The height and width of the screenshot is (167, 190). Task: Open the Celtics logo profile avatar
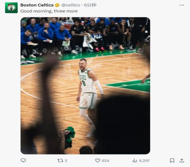pyautogui.click(x=11, y=8)
